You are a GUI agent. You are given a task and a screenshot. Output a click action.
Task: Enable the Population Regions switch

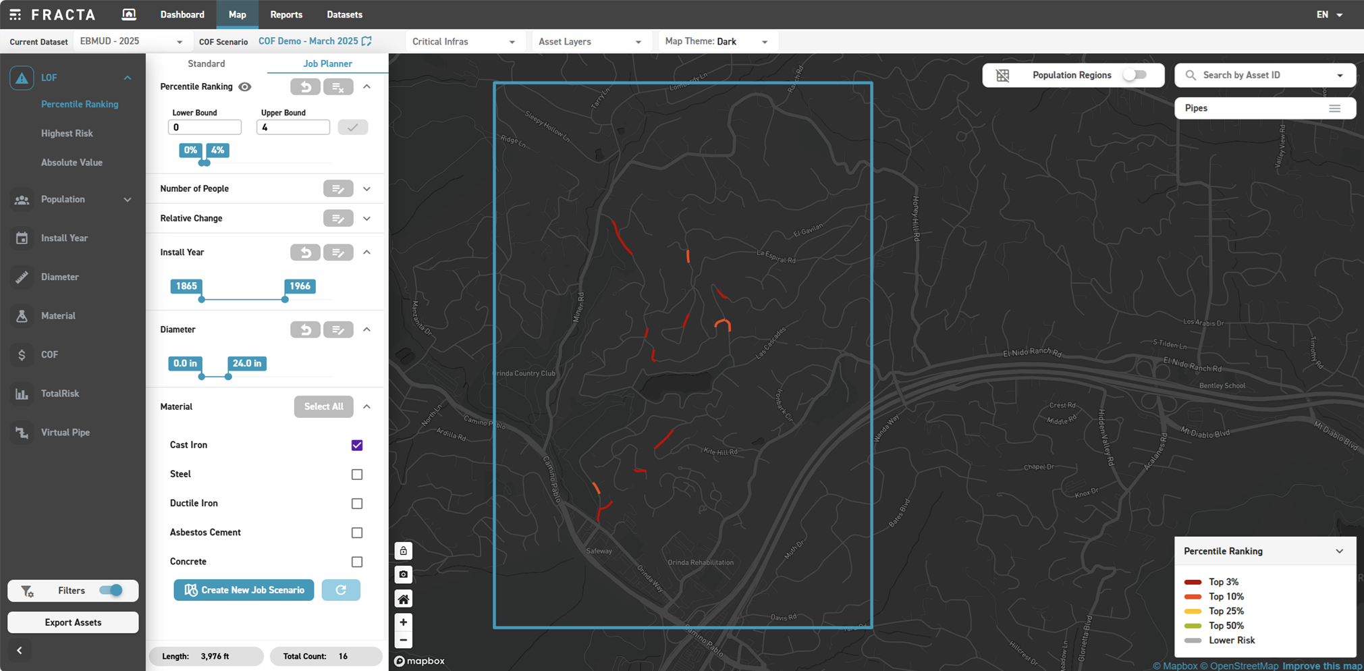coord(1135,75)
